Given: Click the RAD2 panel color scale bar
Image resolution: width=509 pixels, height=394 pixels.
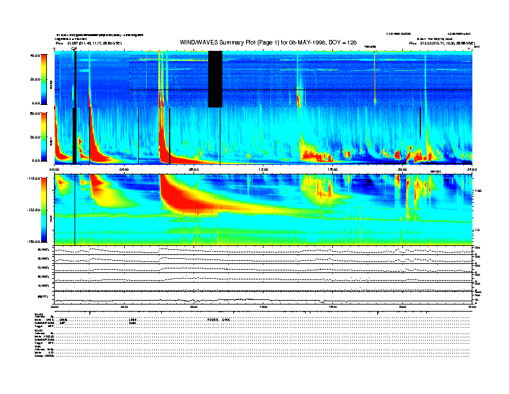Looking at the screenshot, I should tap(44, 79).
